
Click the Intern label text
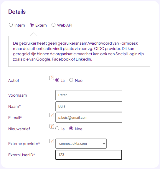click(x=20, y=25)
